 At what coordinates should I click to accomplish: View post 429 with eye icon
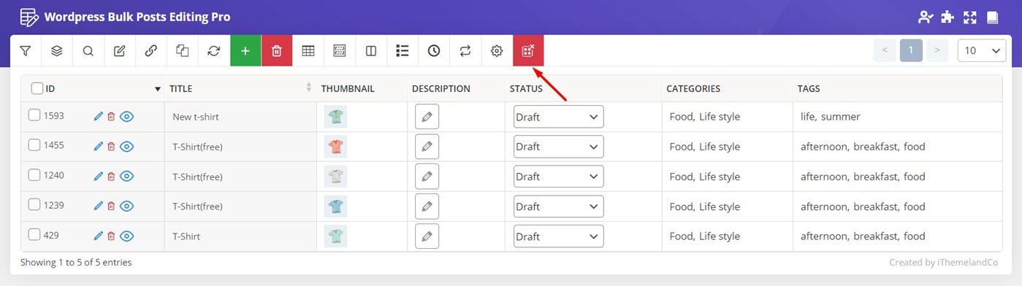(126, 236)
